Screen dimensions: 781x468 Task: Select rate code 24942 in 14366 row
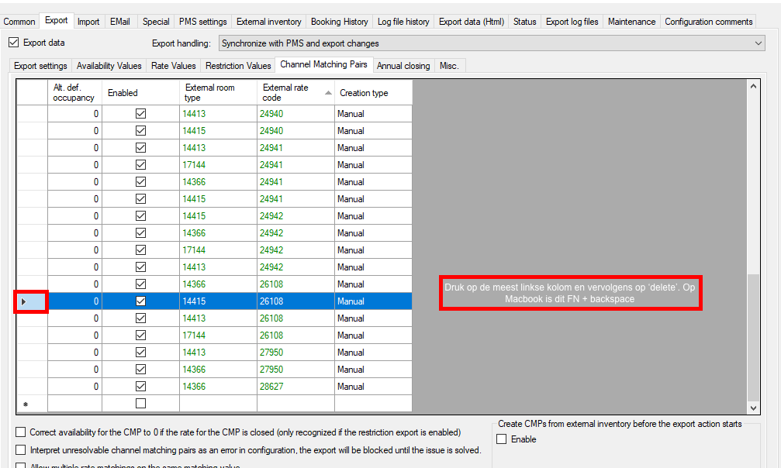click(x=295, y=233)
